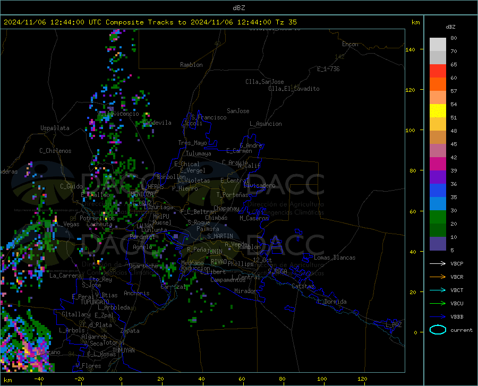Click the Clla.El_Cavadito map label

294,89
